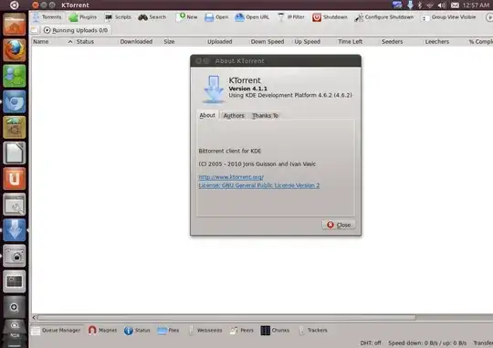
Task: Open the GNU General Public License link
Action: [x=259, y=185]
